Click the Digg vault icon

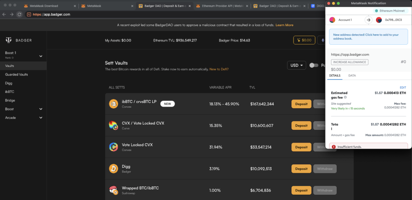coord(113,169)
